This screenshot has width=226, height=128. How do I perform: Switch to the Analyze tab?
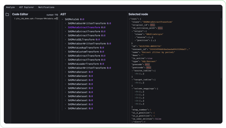click(10, 7)
